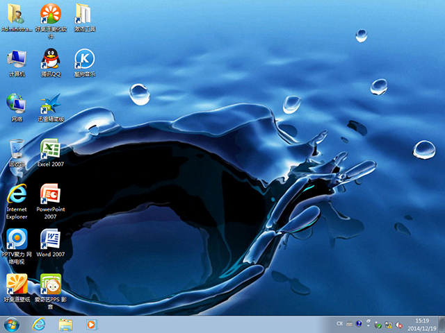Select the 网络 (Network) desktop icon
The width and height of the screenshot is (445, 333).
pyautogui.click(x=17, y=104)
